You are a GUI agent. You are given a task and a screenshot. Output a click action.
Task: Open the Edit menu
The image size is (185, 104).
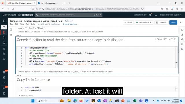click(16, 24)
